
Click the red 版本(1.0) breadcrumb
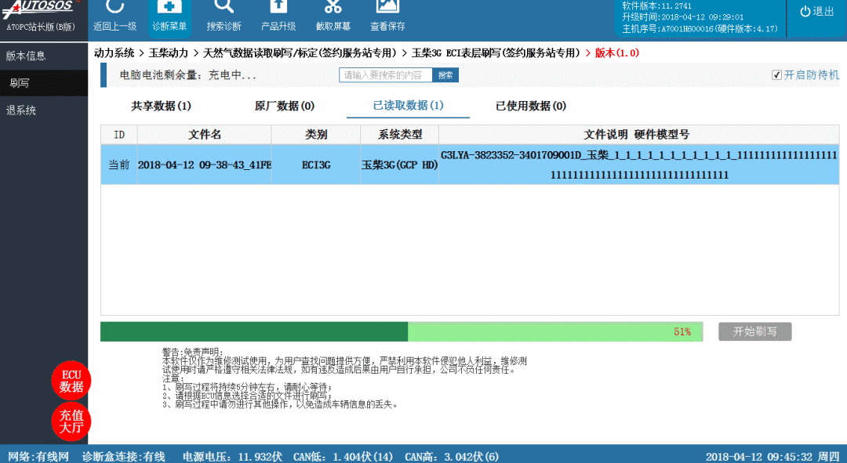(x=617, y=53)
